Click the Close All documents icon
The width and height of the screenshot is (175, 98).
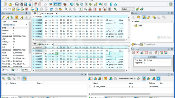click(x=40, y=4)
